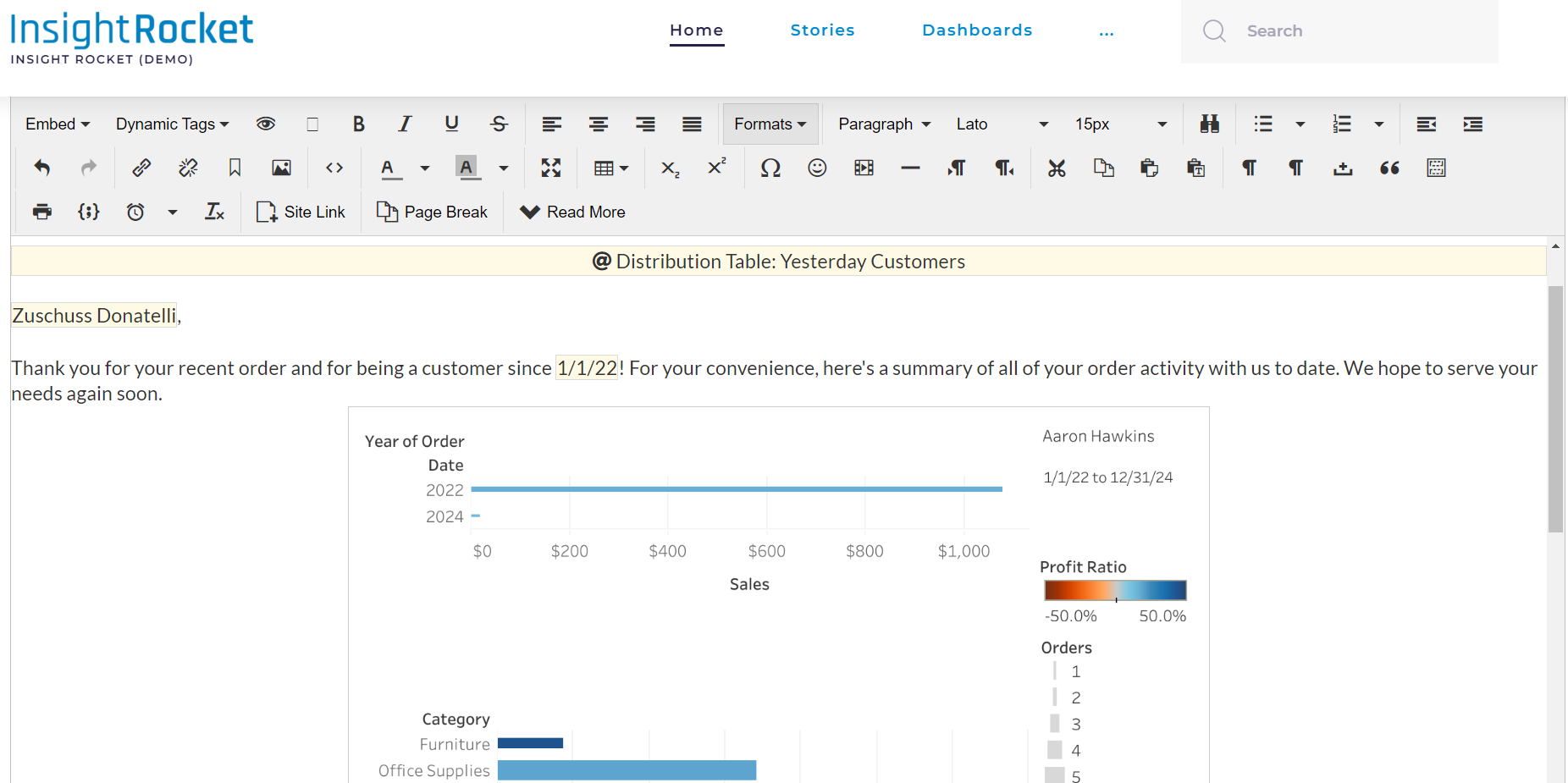Click the text color A swatch
The height and width of the screenshot is (783, 1568).
click(x=388, y=168)
